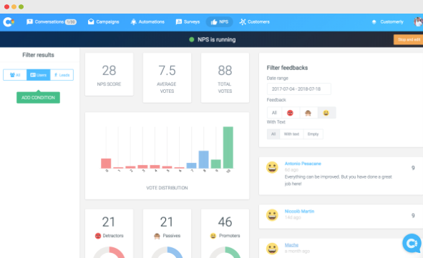Open Niccolò Martin's profile link
Viewport: 423px width, 258px height.
tap(299, 211)
